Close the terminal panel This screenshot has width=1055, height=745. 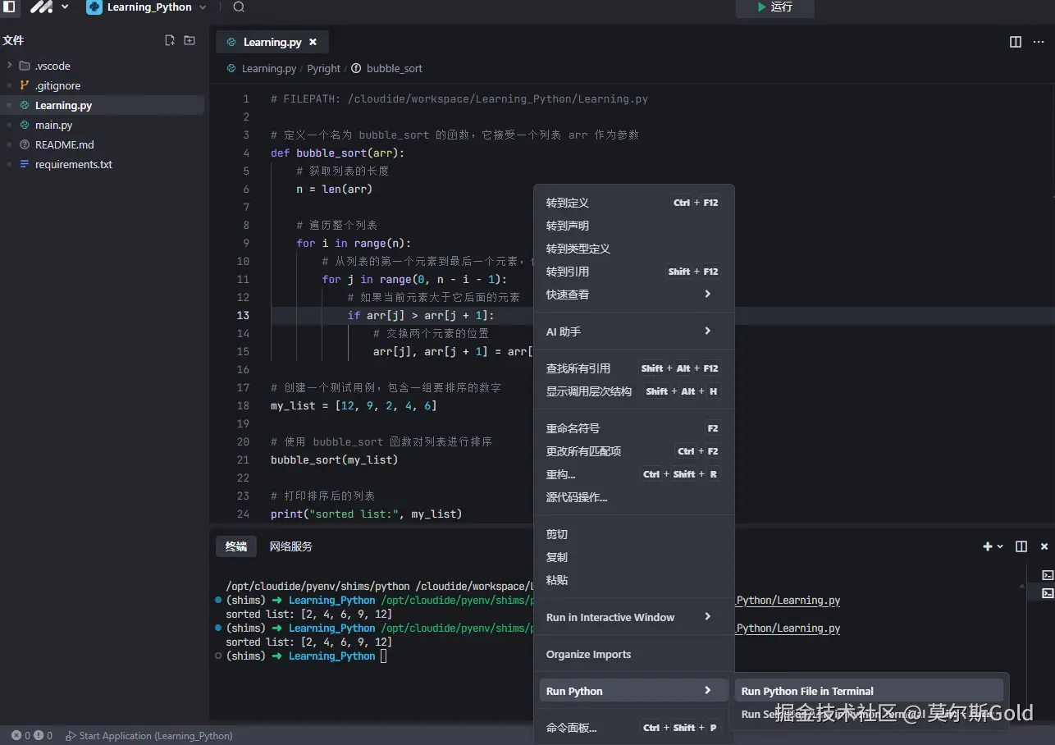click(1044, 546)
